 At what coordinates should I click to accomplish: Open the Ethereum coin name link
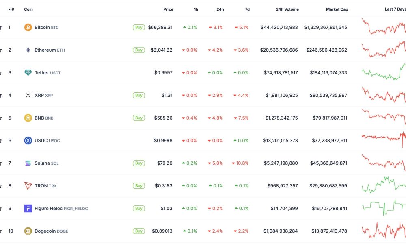tap(46, 50)
